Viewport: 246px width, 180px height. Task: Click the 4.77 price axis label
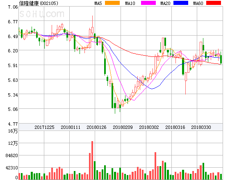coord(13,124)
